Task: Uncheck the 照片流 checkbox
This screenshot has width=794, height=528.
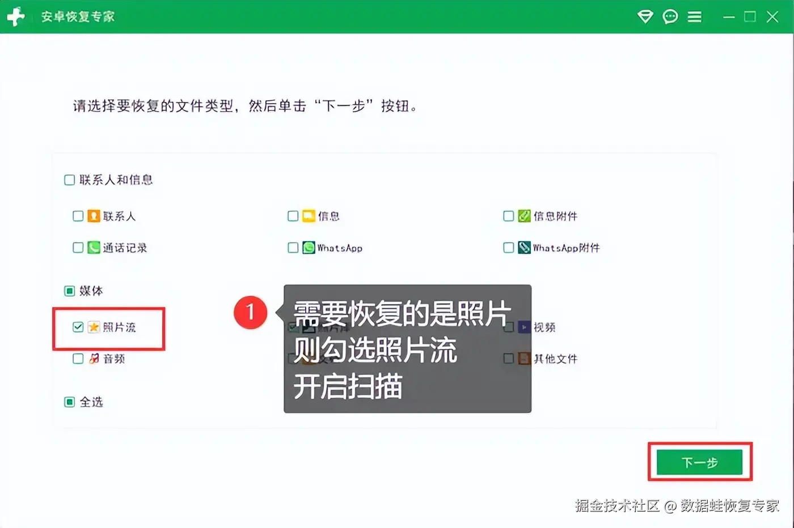Action: (x=78, y=327)
